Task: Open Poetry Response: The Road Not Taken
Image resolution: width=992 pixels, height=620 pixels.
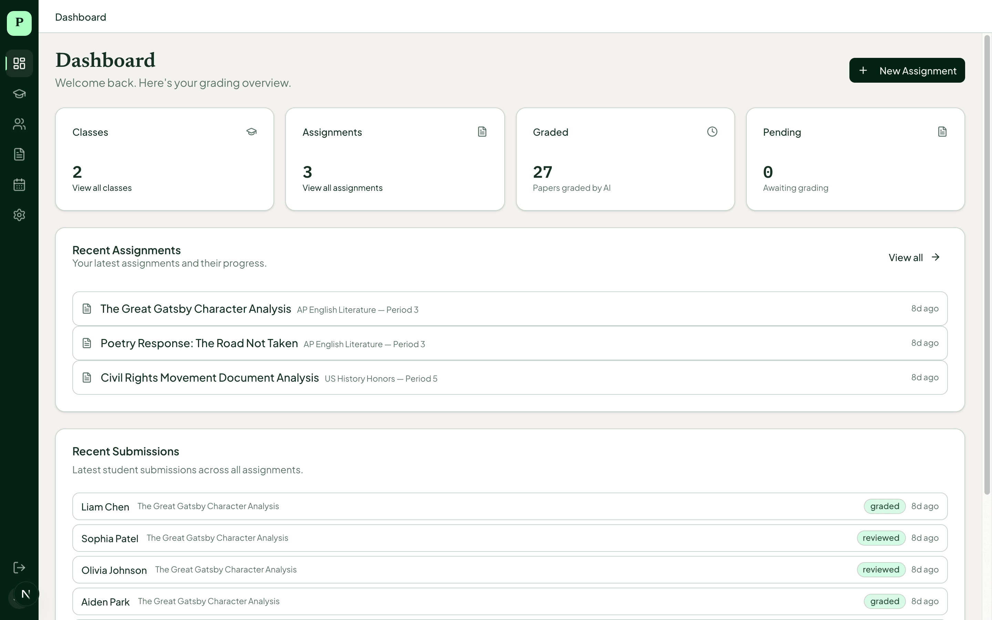Action: tap(199, 343)
